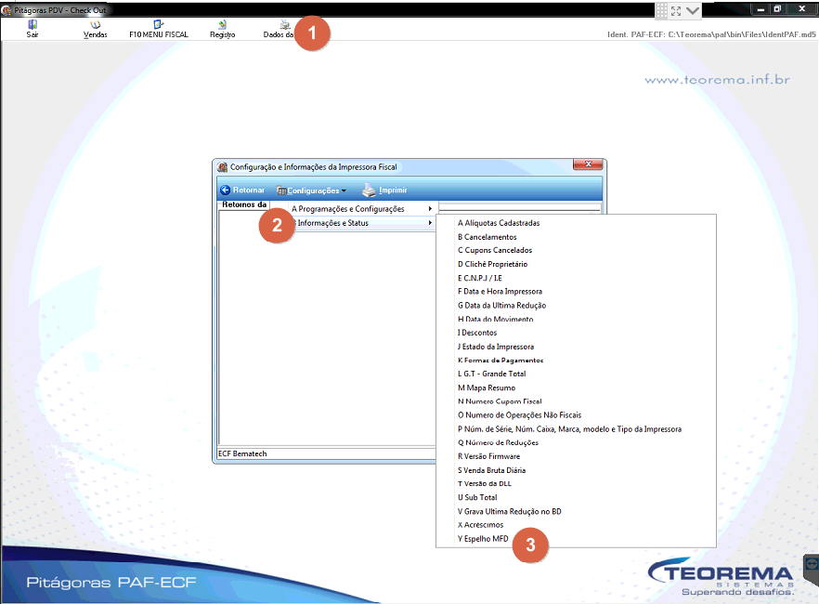819x604 pixels.
Task: Click the grid icon in title bar
Action: [x=662, y=10]
